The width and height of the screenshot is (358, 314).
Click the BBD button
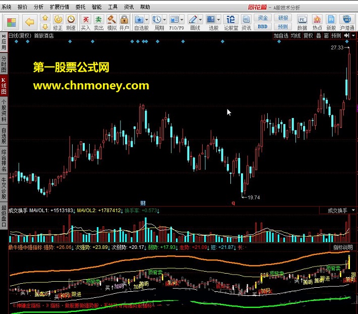point(263,27)
